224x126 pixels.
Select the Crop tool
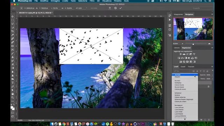pyautogui.click(x=13, y=31)
